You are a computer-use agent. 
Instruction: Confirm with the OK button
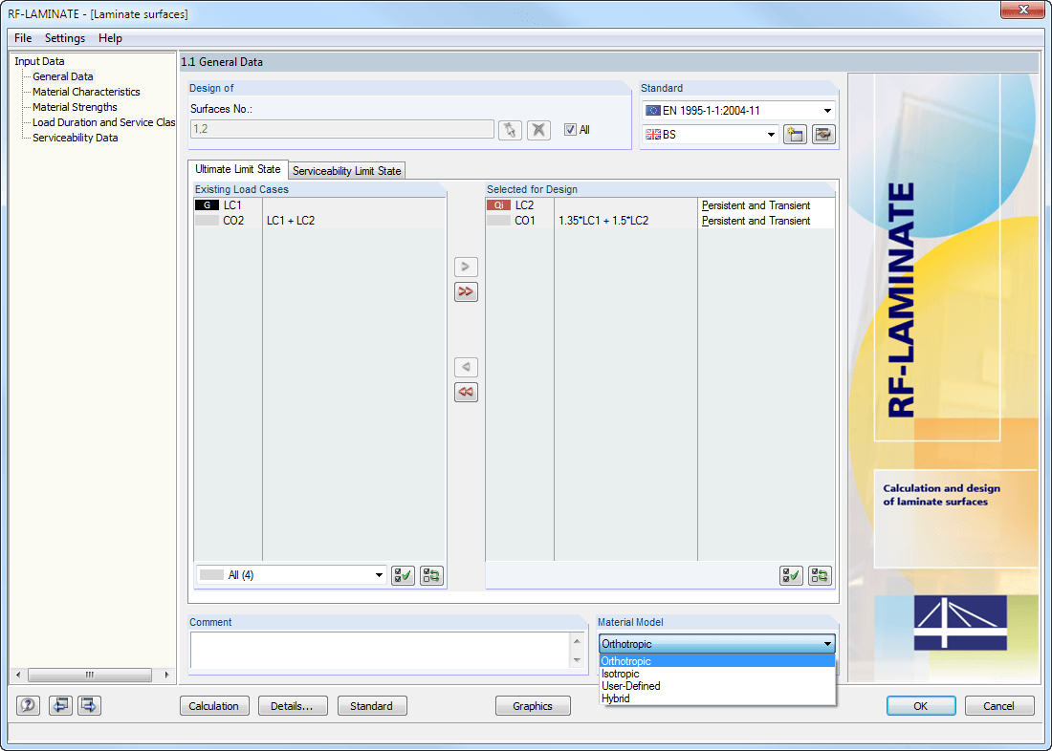click(x=921, y=706)
